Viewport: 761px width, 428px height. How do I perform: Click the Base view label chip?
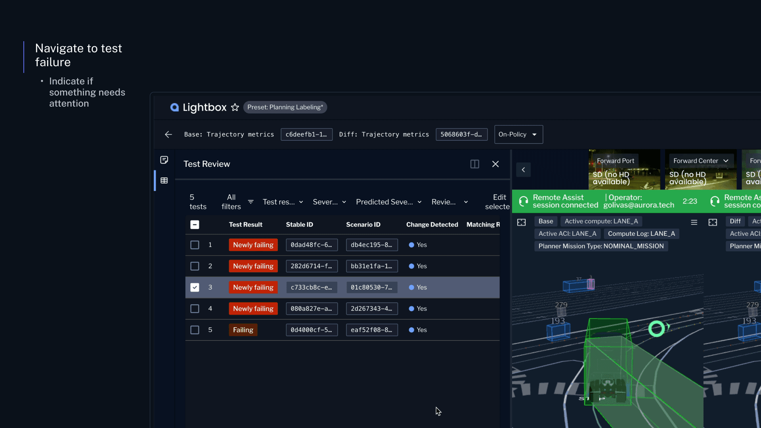tap(546, 222)
